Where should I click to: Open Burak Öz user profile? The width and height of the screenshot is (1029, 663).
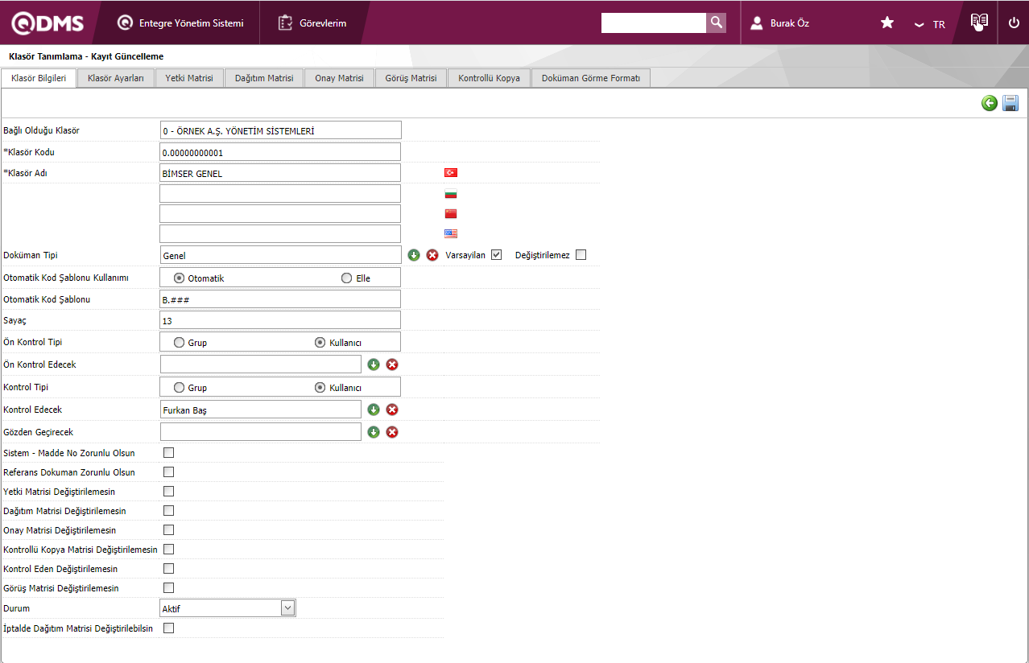779,23
